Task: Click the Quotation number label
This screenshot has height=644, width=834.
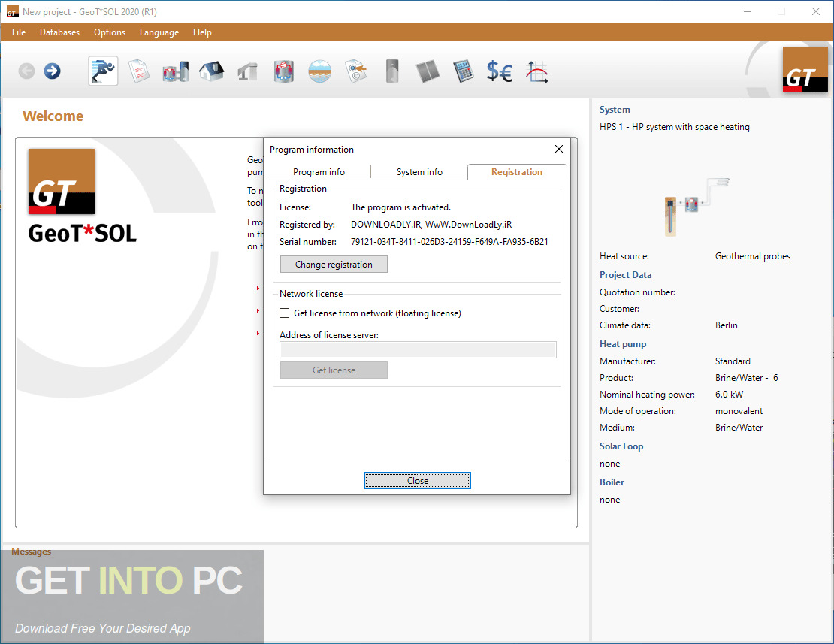Action: (637, 292)
